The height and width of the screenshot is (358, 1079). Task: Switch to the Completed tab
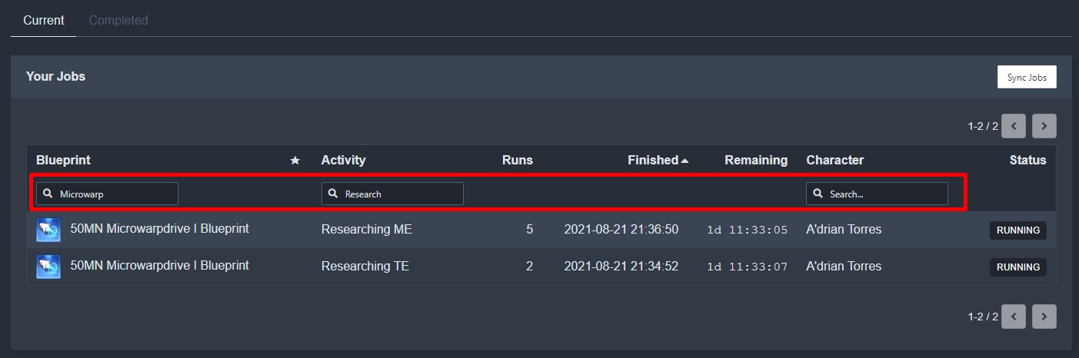118,20
